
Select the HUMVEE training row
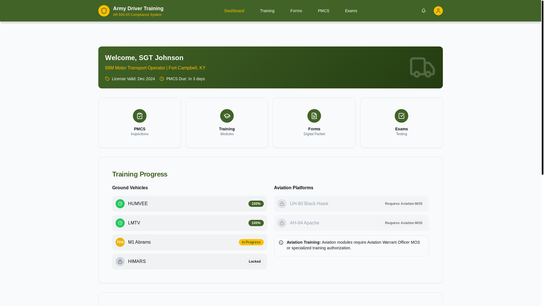(x=190, y=204)
